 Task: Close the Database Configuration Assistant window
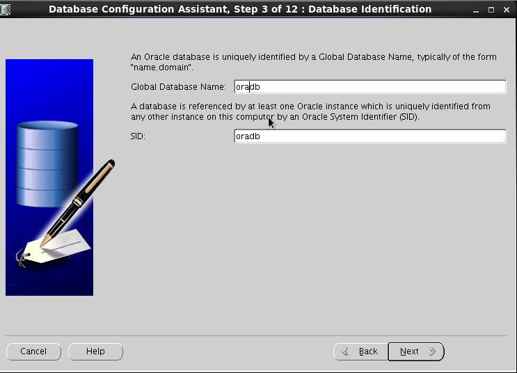[507, 10]
